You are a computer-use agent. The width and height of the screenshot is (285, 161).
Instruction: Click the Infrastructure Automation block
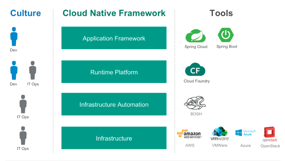114,104
